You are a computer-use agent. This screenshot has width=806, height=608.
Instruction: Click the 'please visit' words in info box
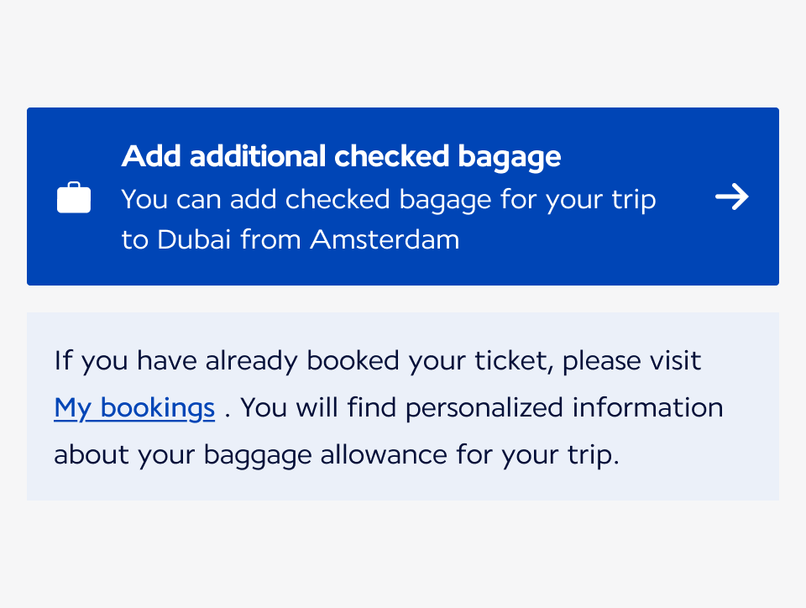[x=631, y=361]
